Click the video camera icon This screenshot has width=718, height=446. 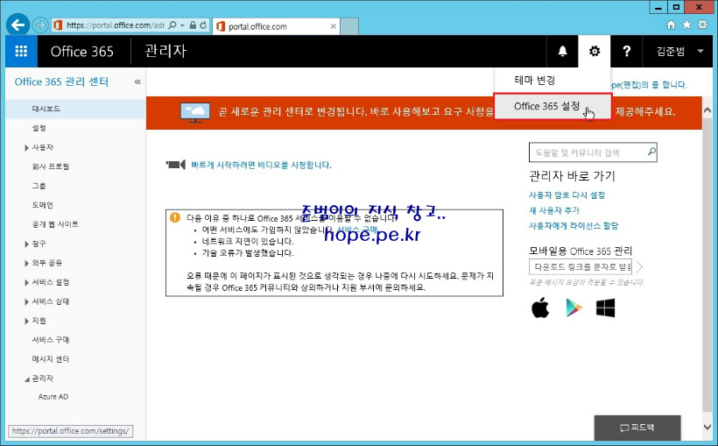click(175, 165)
